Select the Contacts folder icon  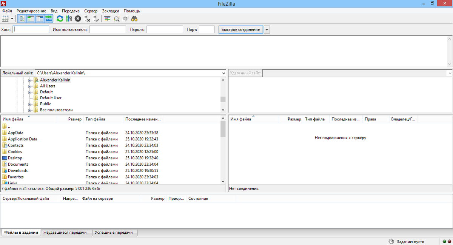(x=5, y=145)
